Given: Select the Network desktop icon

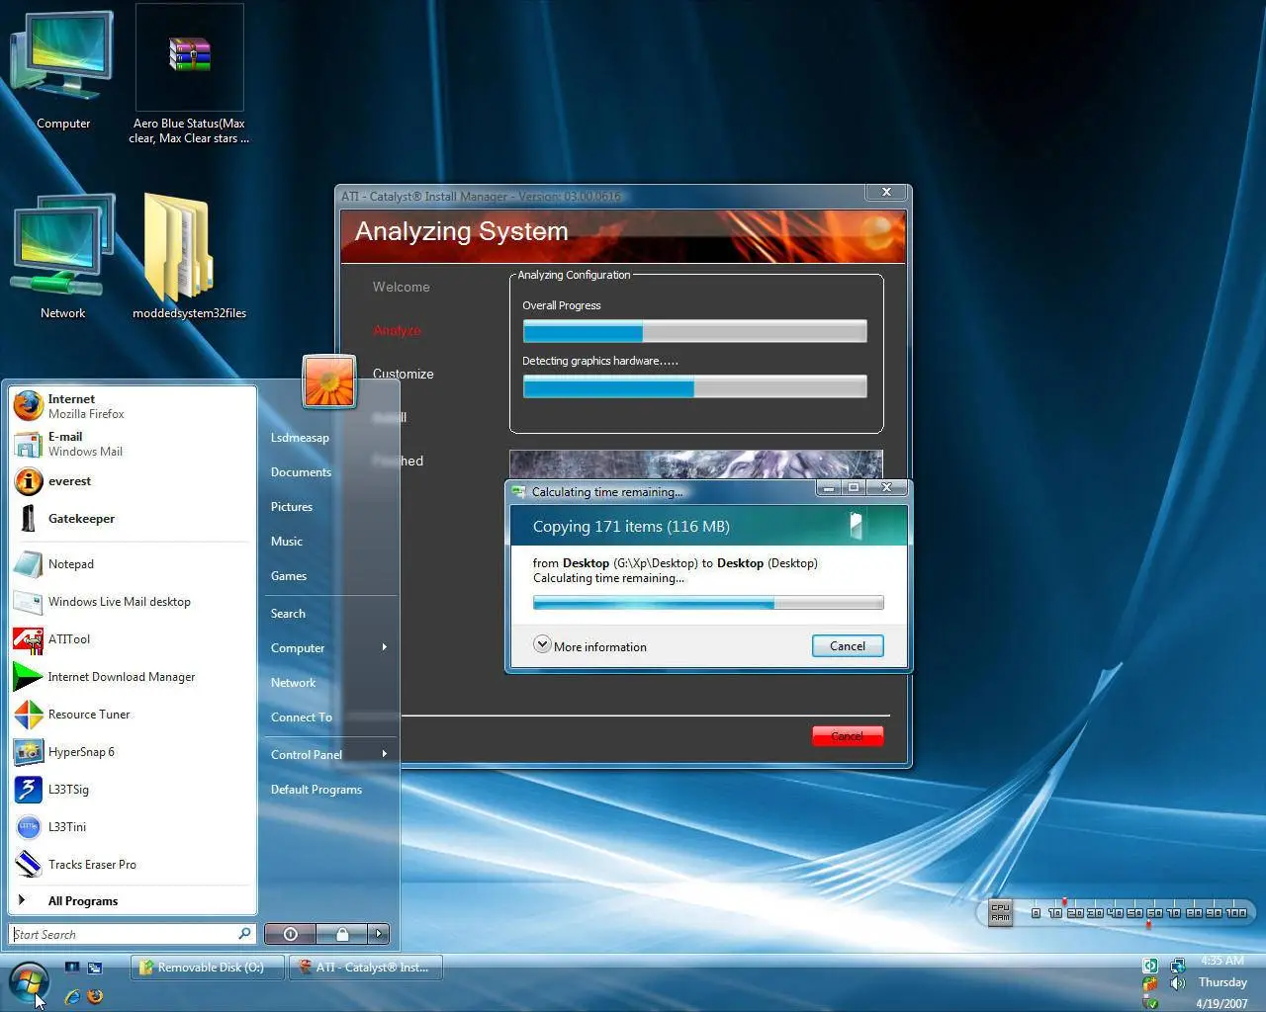Looking at the screenshot, I should (x=62, y=259).
